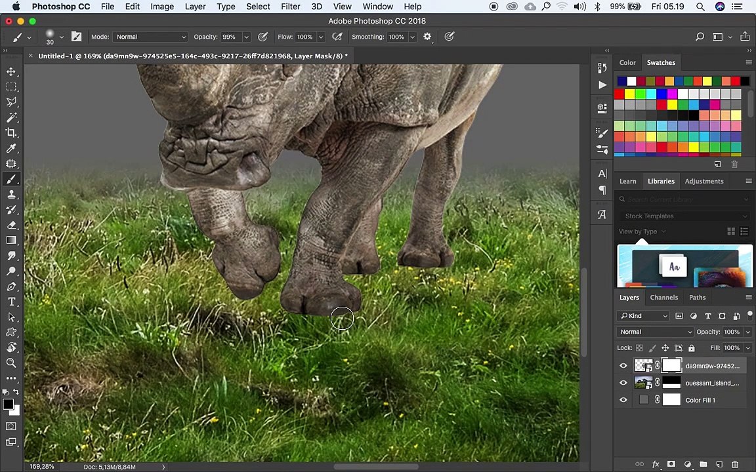
Task: Hide the da9mn9w layer
Action: [623, 366]
